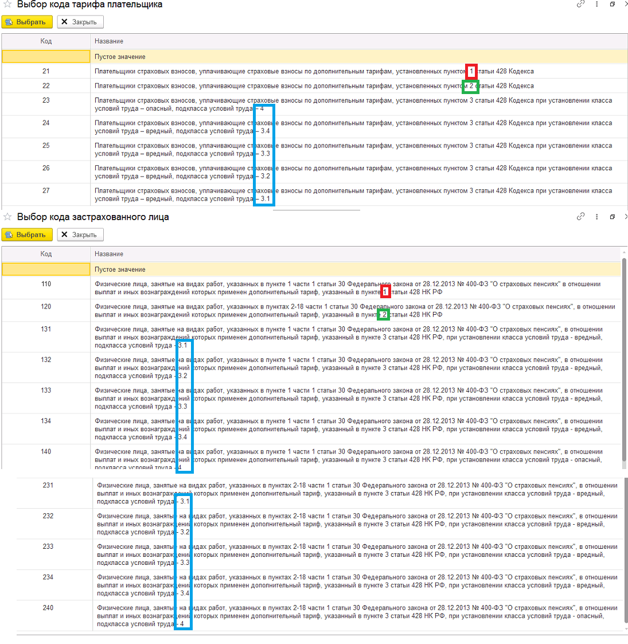Click 'Закрыть' button in insured person window
The width and height of the screenshot is (628, 644).
(80, 235)
